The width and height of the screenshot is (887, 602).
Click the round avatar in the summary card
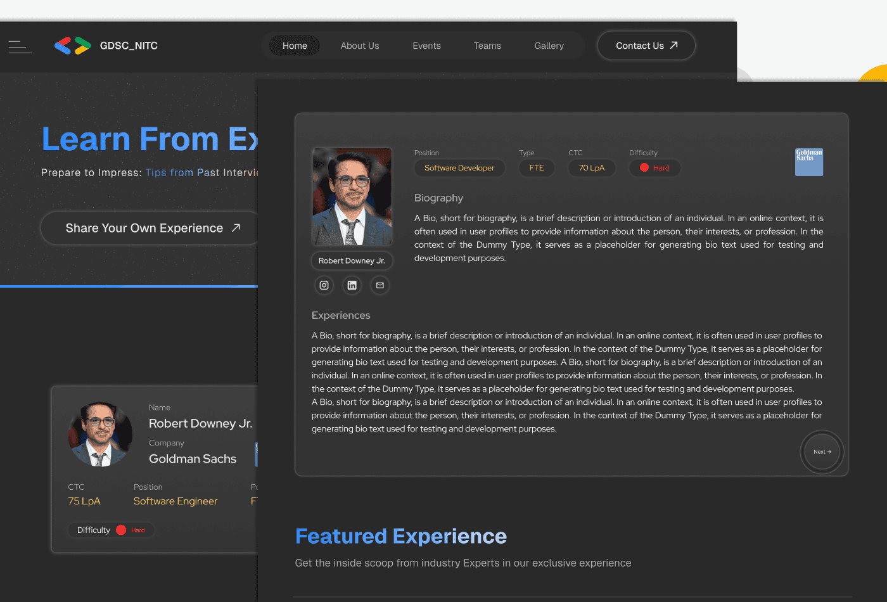[100, 435]
